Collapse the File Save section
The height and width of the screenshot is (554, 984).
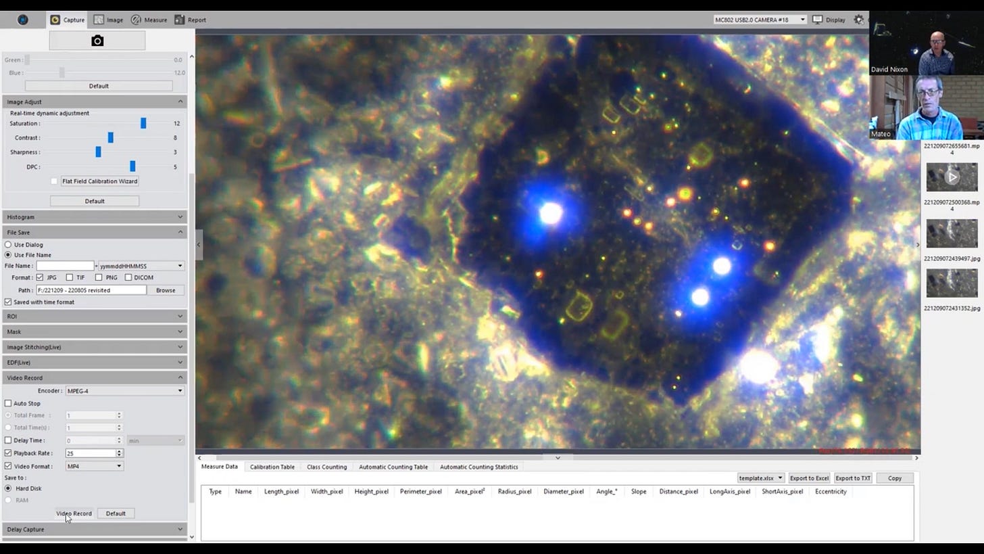95,233
